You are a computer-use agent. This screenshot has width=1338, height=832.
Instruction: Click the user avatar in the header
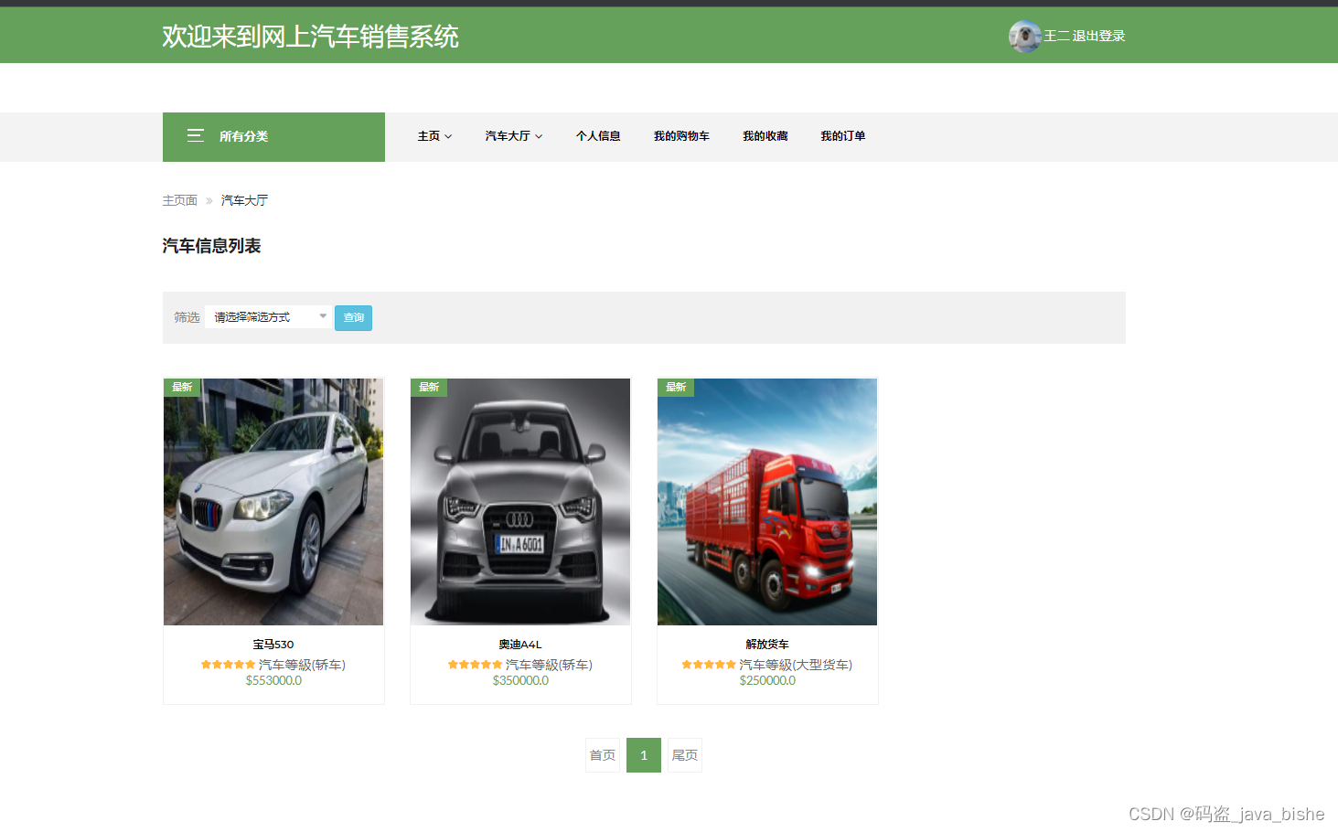(x=1025, y=37)
